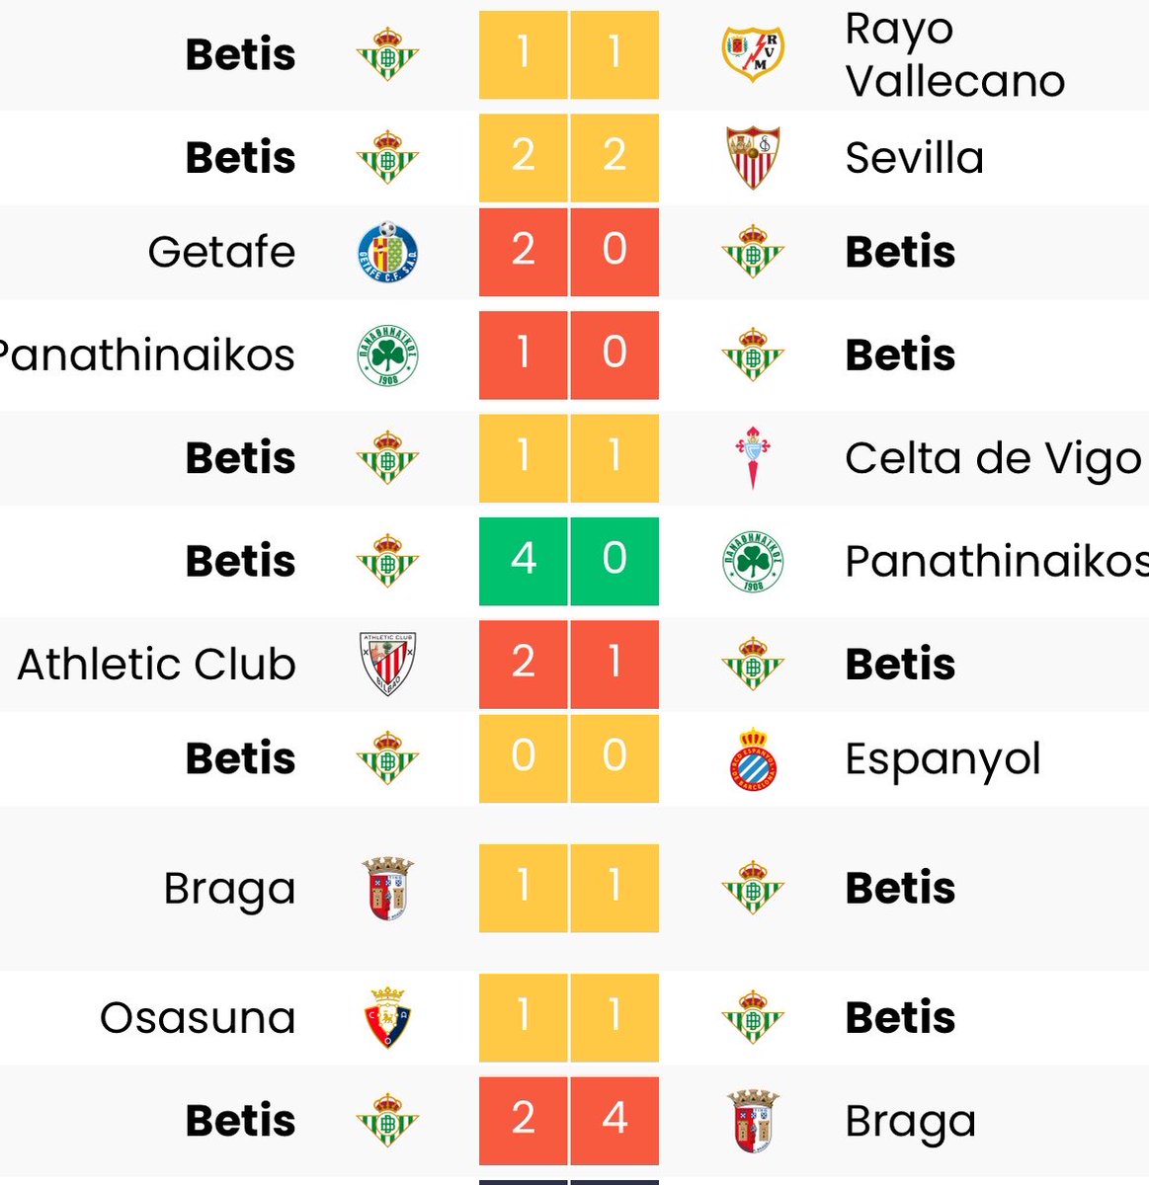Select the Rayo Vallecano team name
Image resolution: width=1149 pixels, height=1185 pixels.
click(955, 54)
